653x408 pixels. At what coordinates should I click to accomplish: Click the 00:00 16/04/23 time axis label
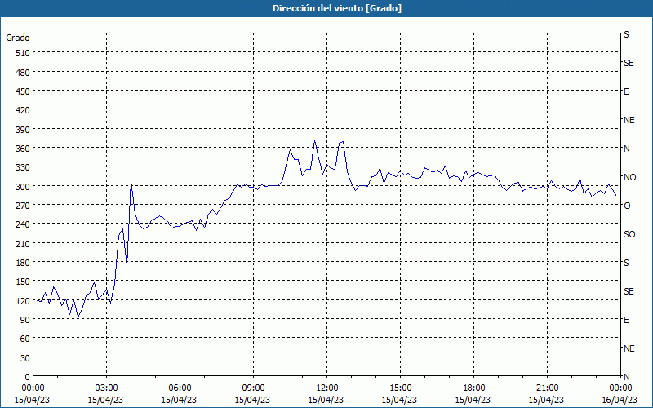620,394
